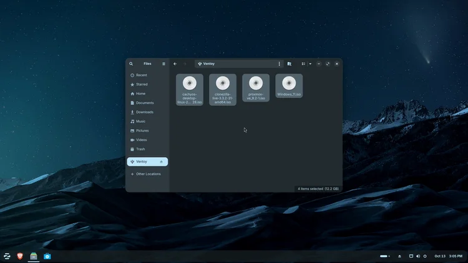Maximize the Files window
Image resolution: width=468 pixels, height=263 pixels.
point(328,64)
